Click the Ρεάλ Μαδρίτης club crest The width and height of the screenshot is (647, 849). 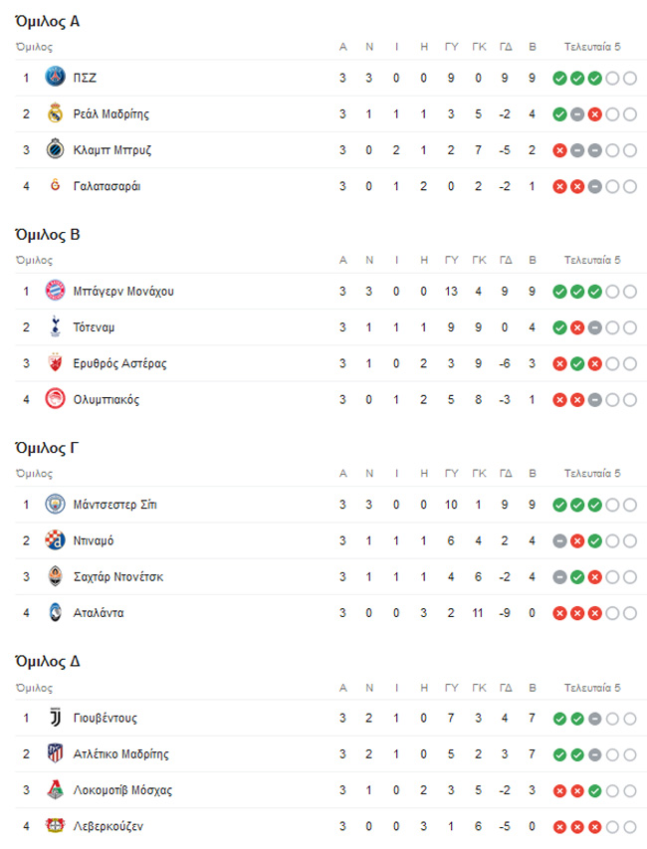[55, 113]
